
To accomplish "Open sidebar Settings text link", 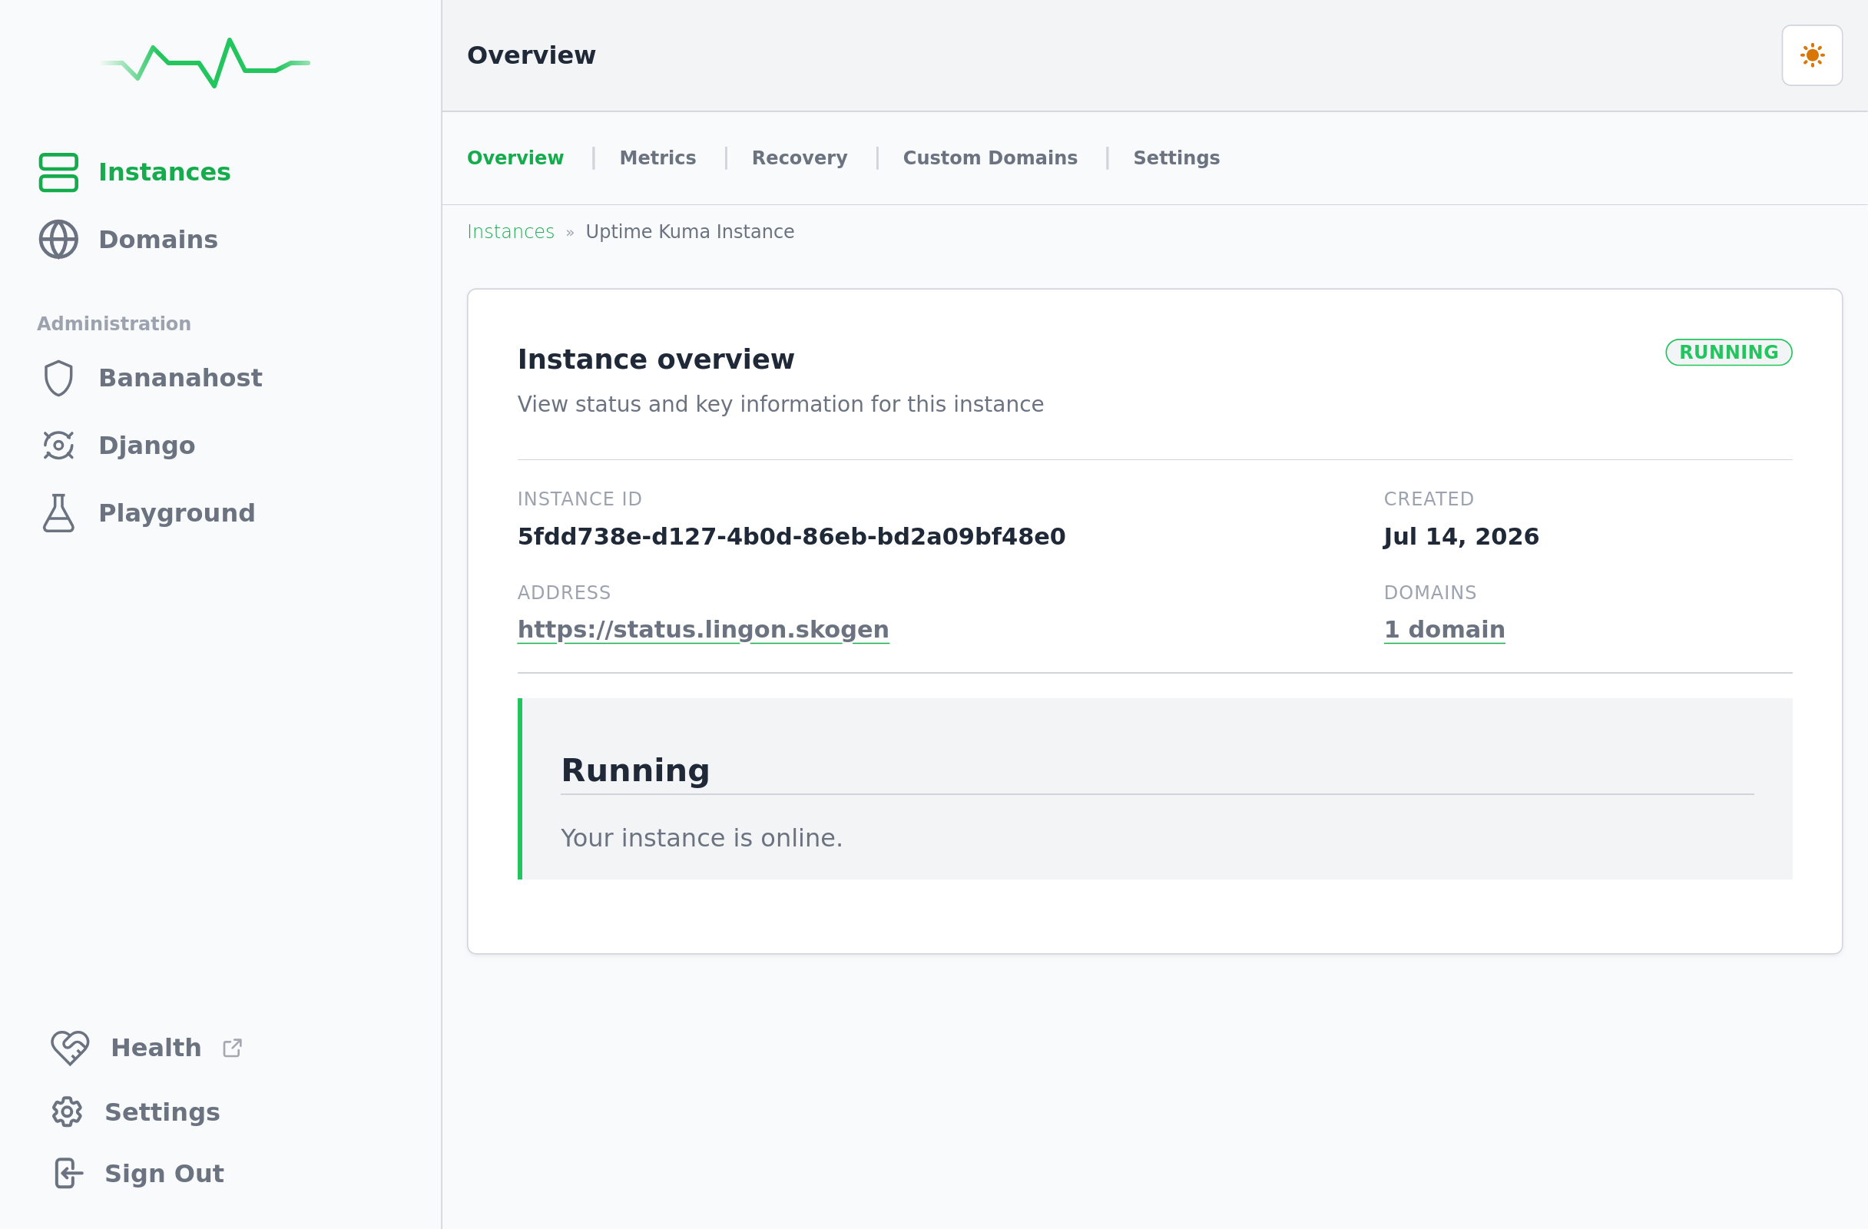I will pyautogui.click(x=163, y=1112).
